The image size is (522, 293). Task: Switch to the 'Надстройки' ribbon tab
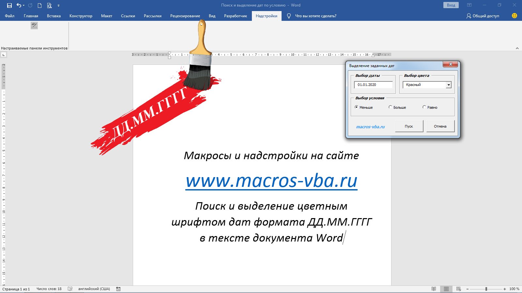(266, 15)
